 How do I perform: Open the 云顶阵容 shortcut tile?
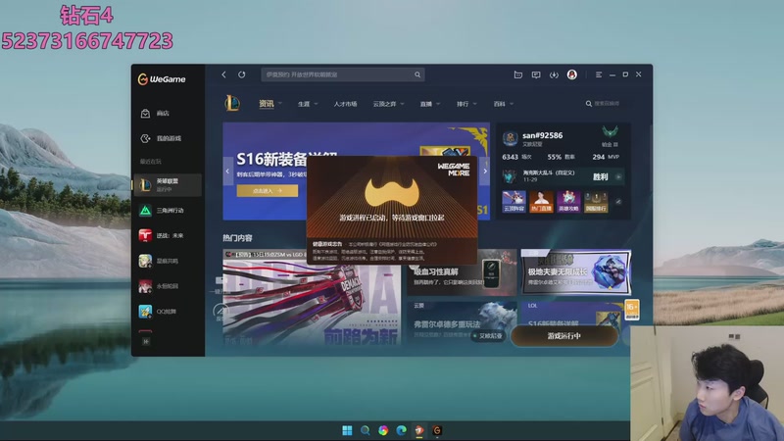point(514,202)
